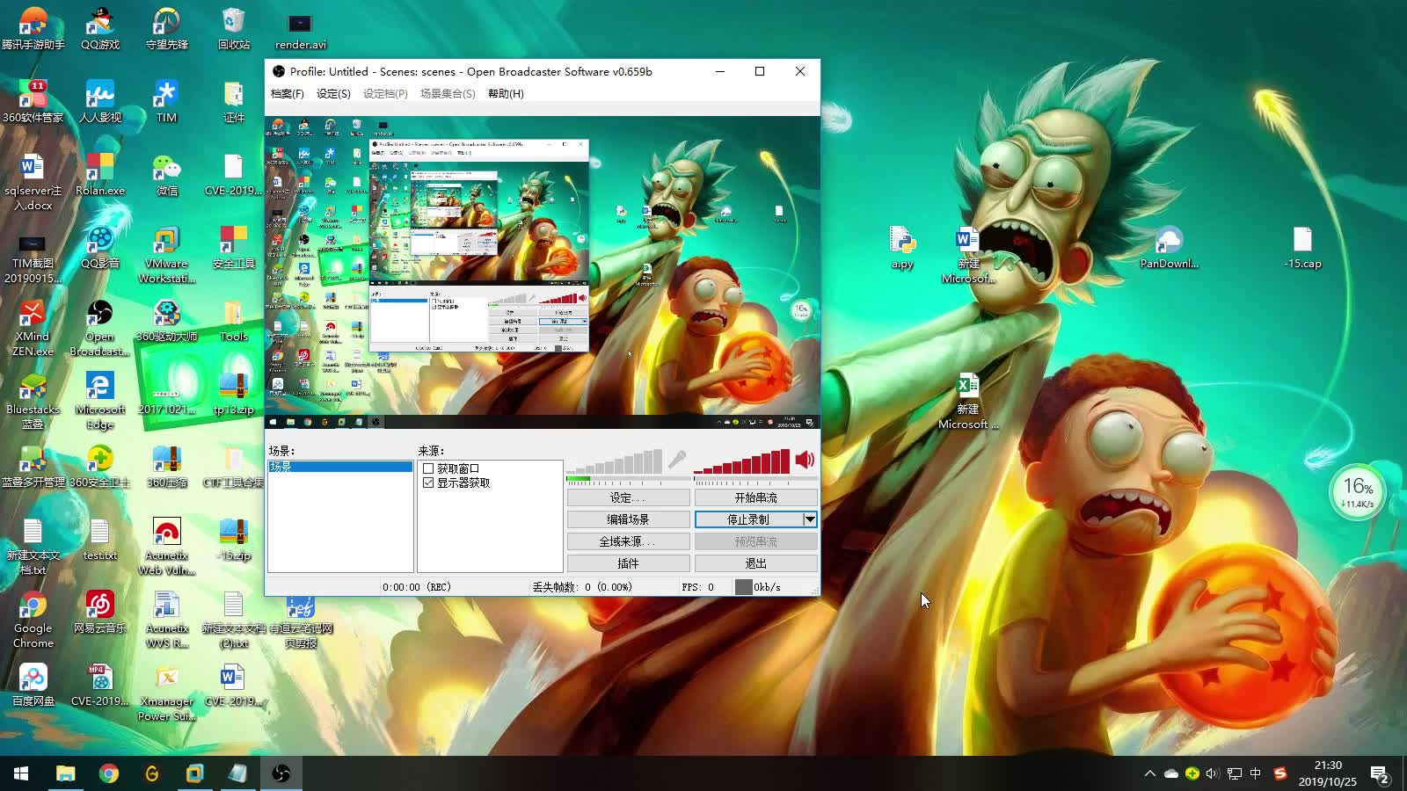Open Windows Start menu

[x=21, y=773]
